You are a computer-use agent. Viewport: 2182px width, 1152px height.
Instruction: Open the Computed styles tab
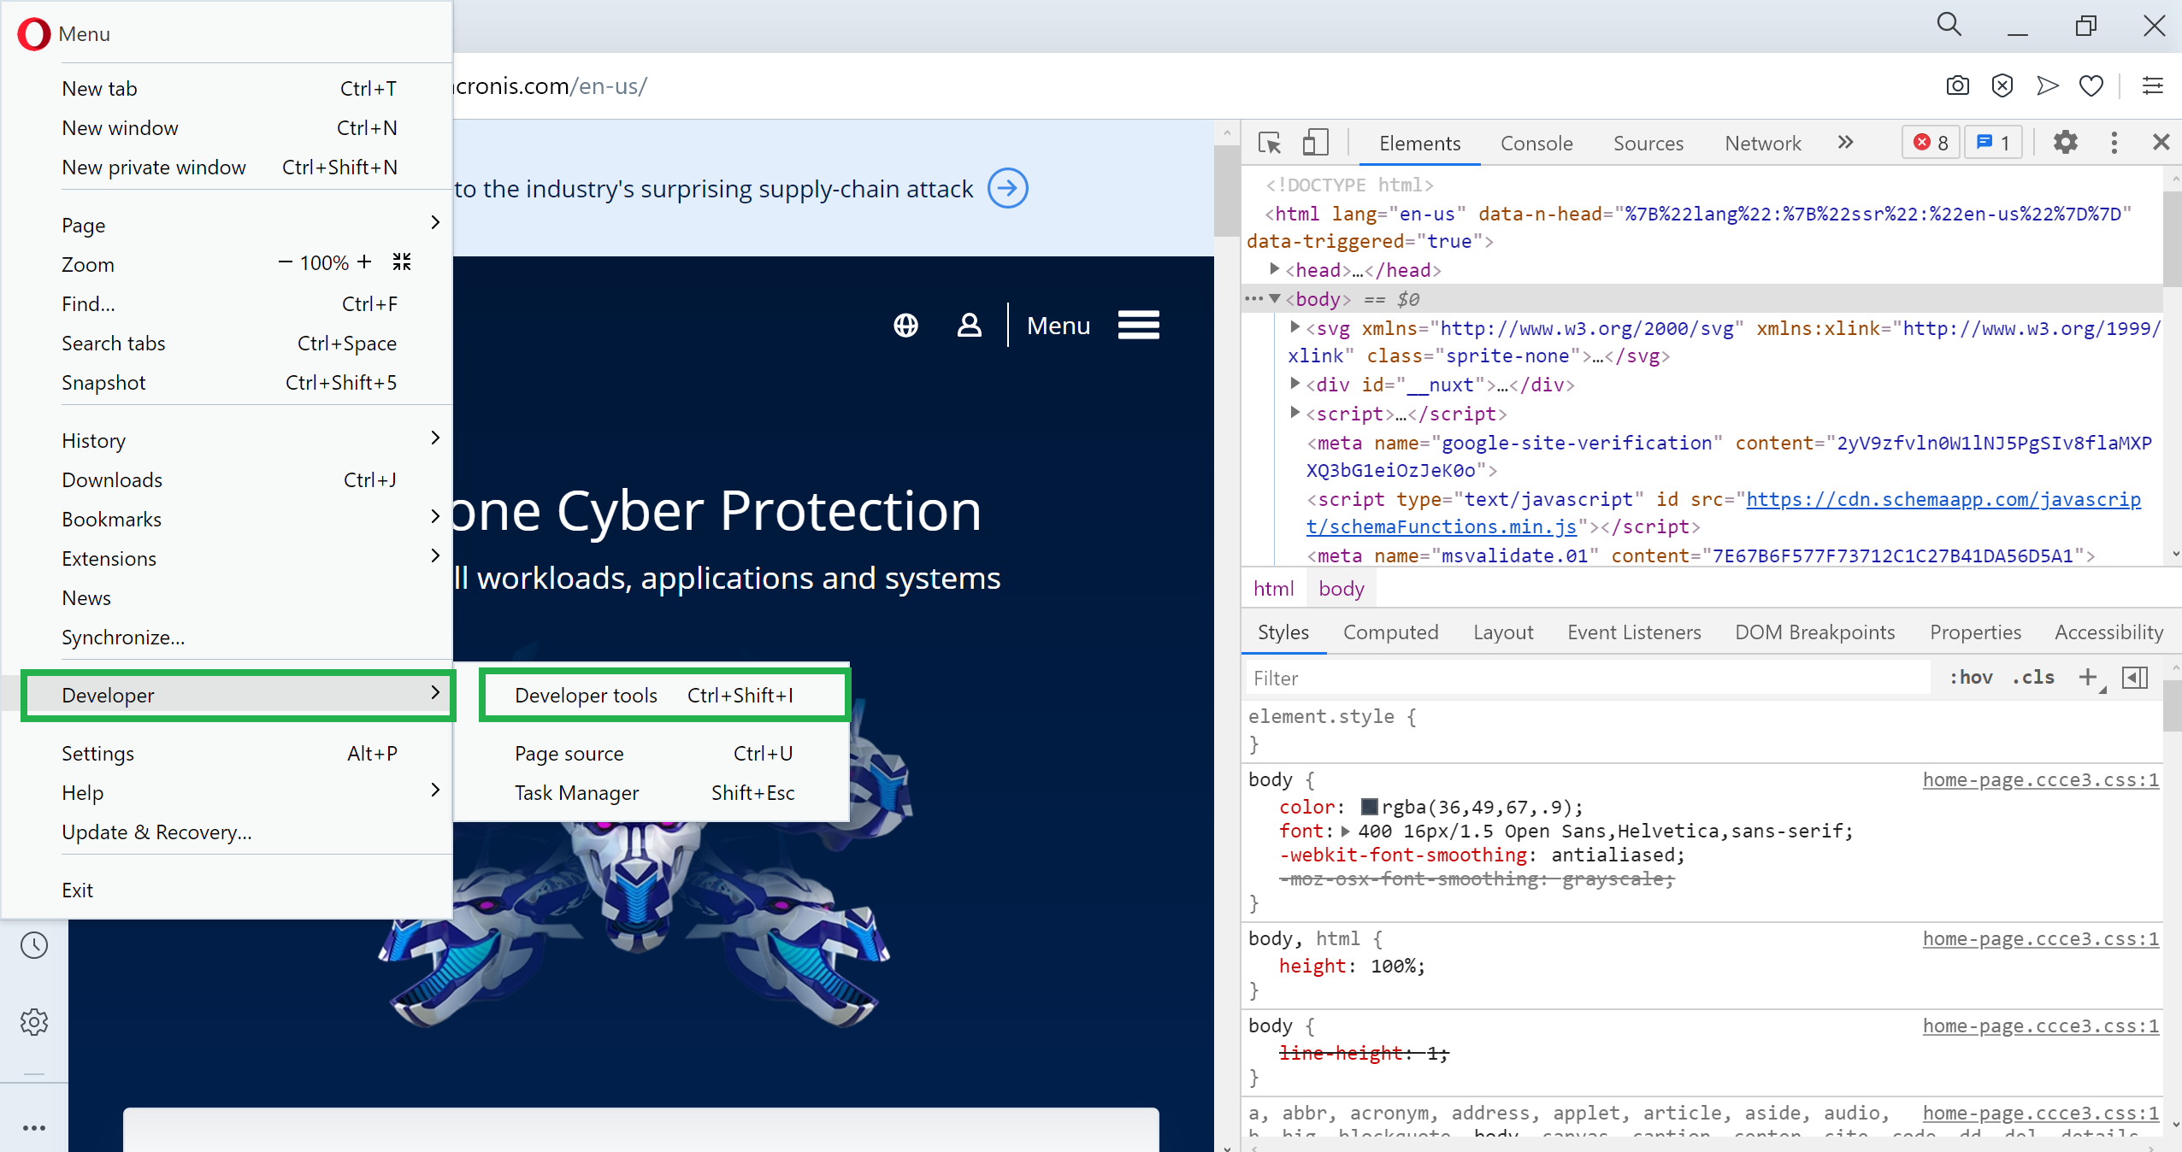(x=1390, y=632)
